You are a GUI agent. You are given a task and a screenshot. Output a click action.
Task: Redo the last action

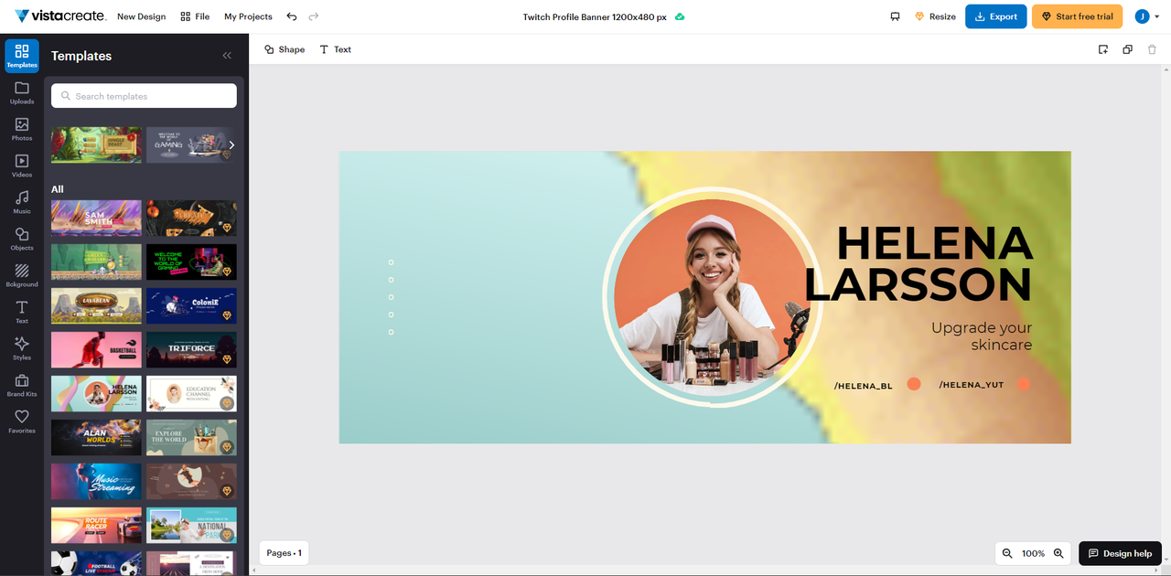tap(314, 16)
